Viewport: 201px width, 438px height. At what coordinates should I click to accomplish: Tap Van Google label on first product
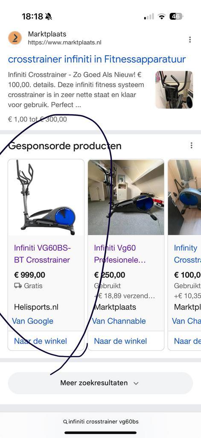pyautogui.click(x=32, y=321)
